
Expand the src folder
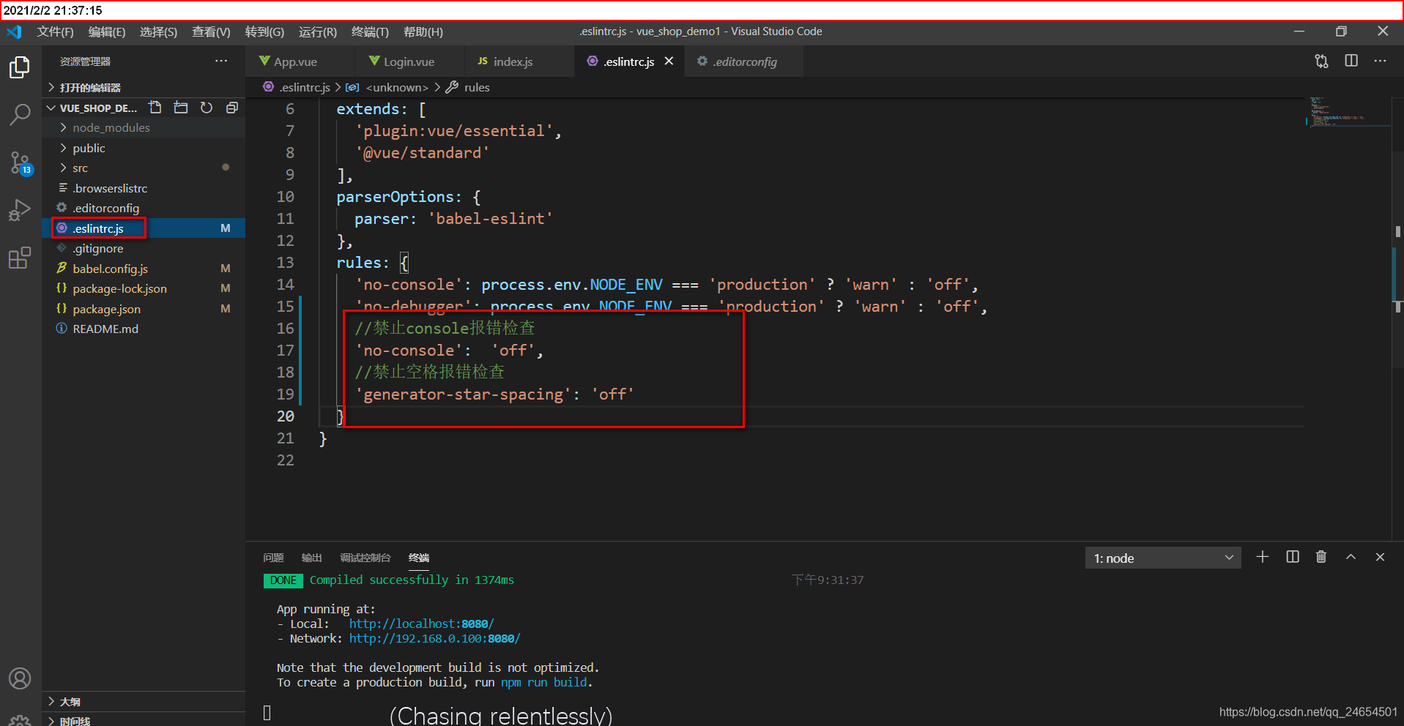tap(144, 168)
